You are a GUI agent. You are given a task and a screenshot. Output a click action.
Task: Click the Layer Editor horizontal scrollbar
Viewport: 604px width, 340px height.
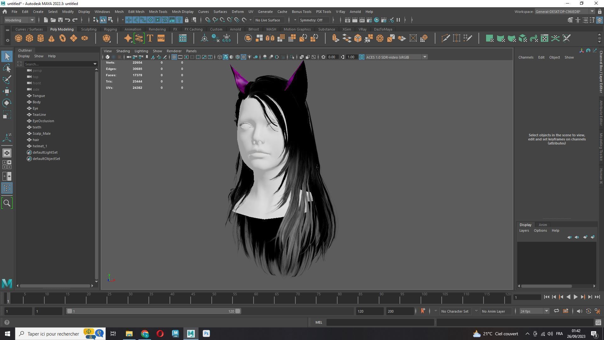pos(546,286)
